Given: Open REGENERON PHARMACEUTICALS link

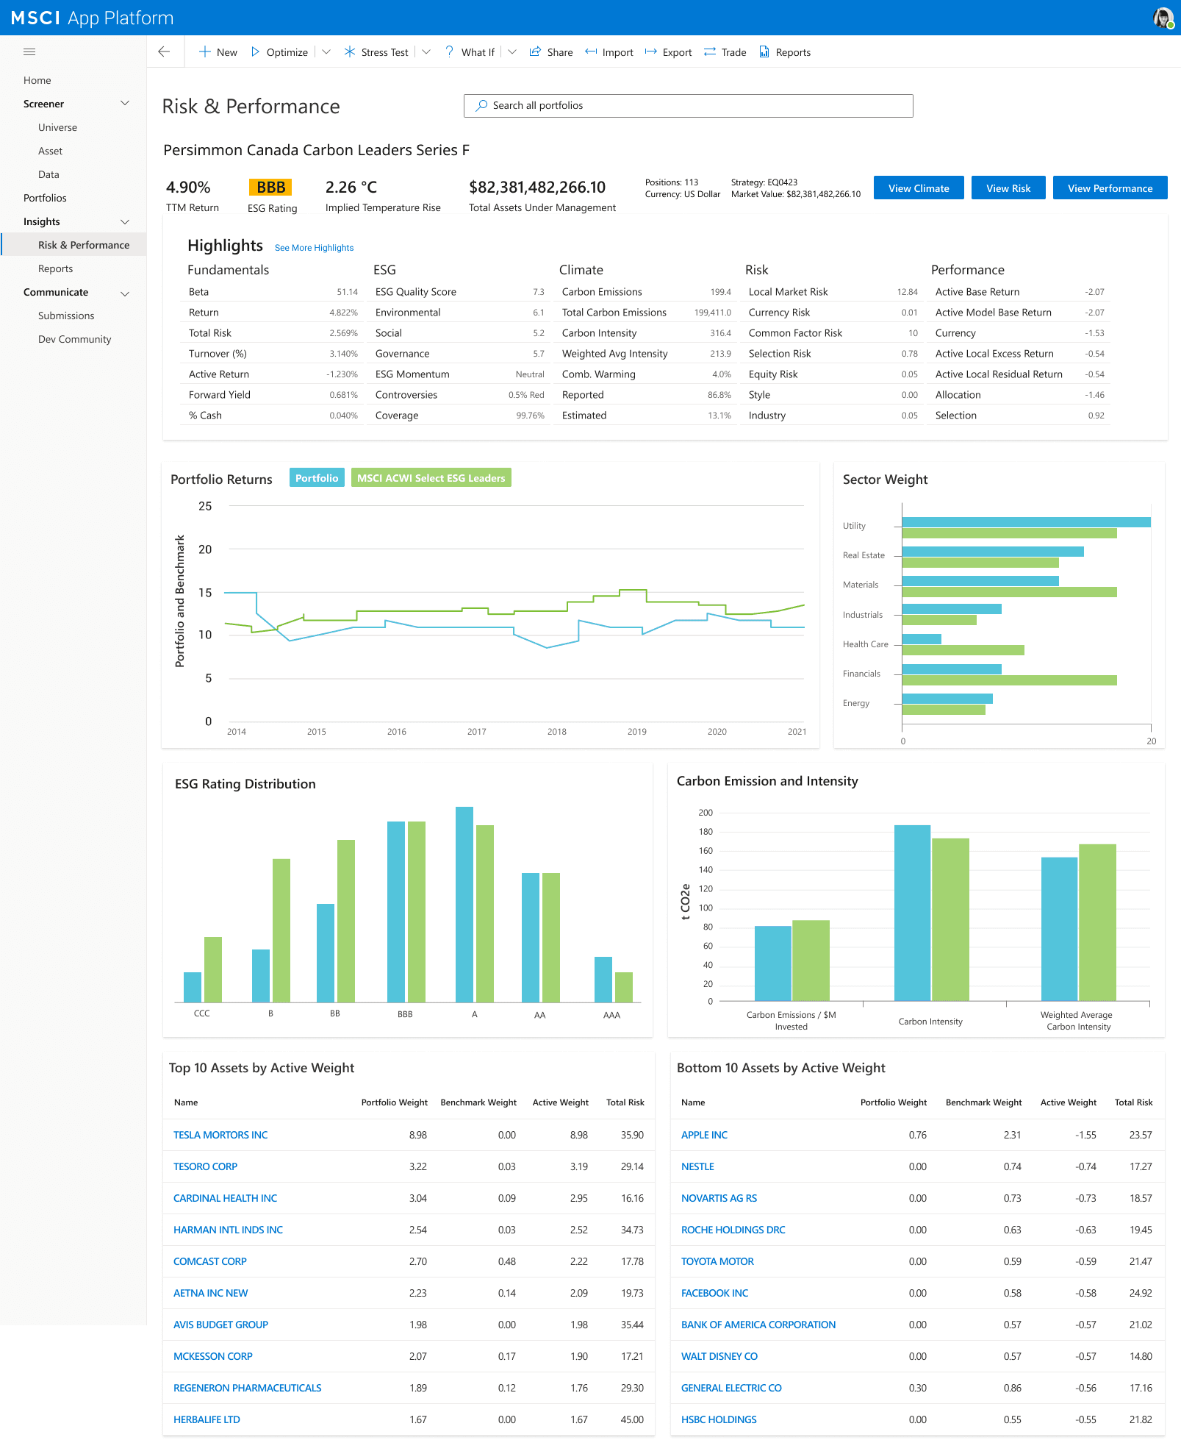Looking at the screenshot, I should [x=248, y=1388].
